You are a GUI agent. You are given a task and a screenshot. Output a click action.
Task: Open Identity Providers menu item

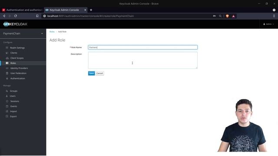tap(19, 68)
